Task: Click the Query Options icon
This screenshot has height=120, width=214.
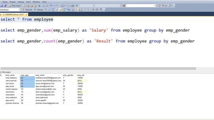Action: coord(57,10)
